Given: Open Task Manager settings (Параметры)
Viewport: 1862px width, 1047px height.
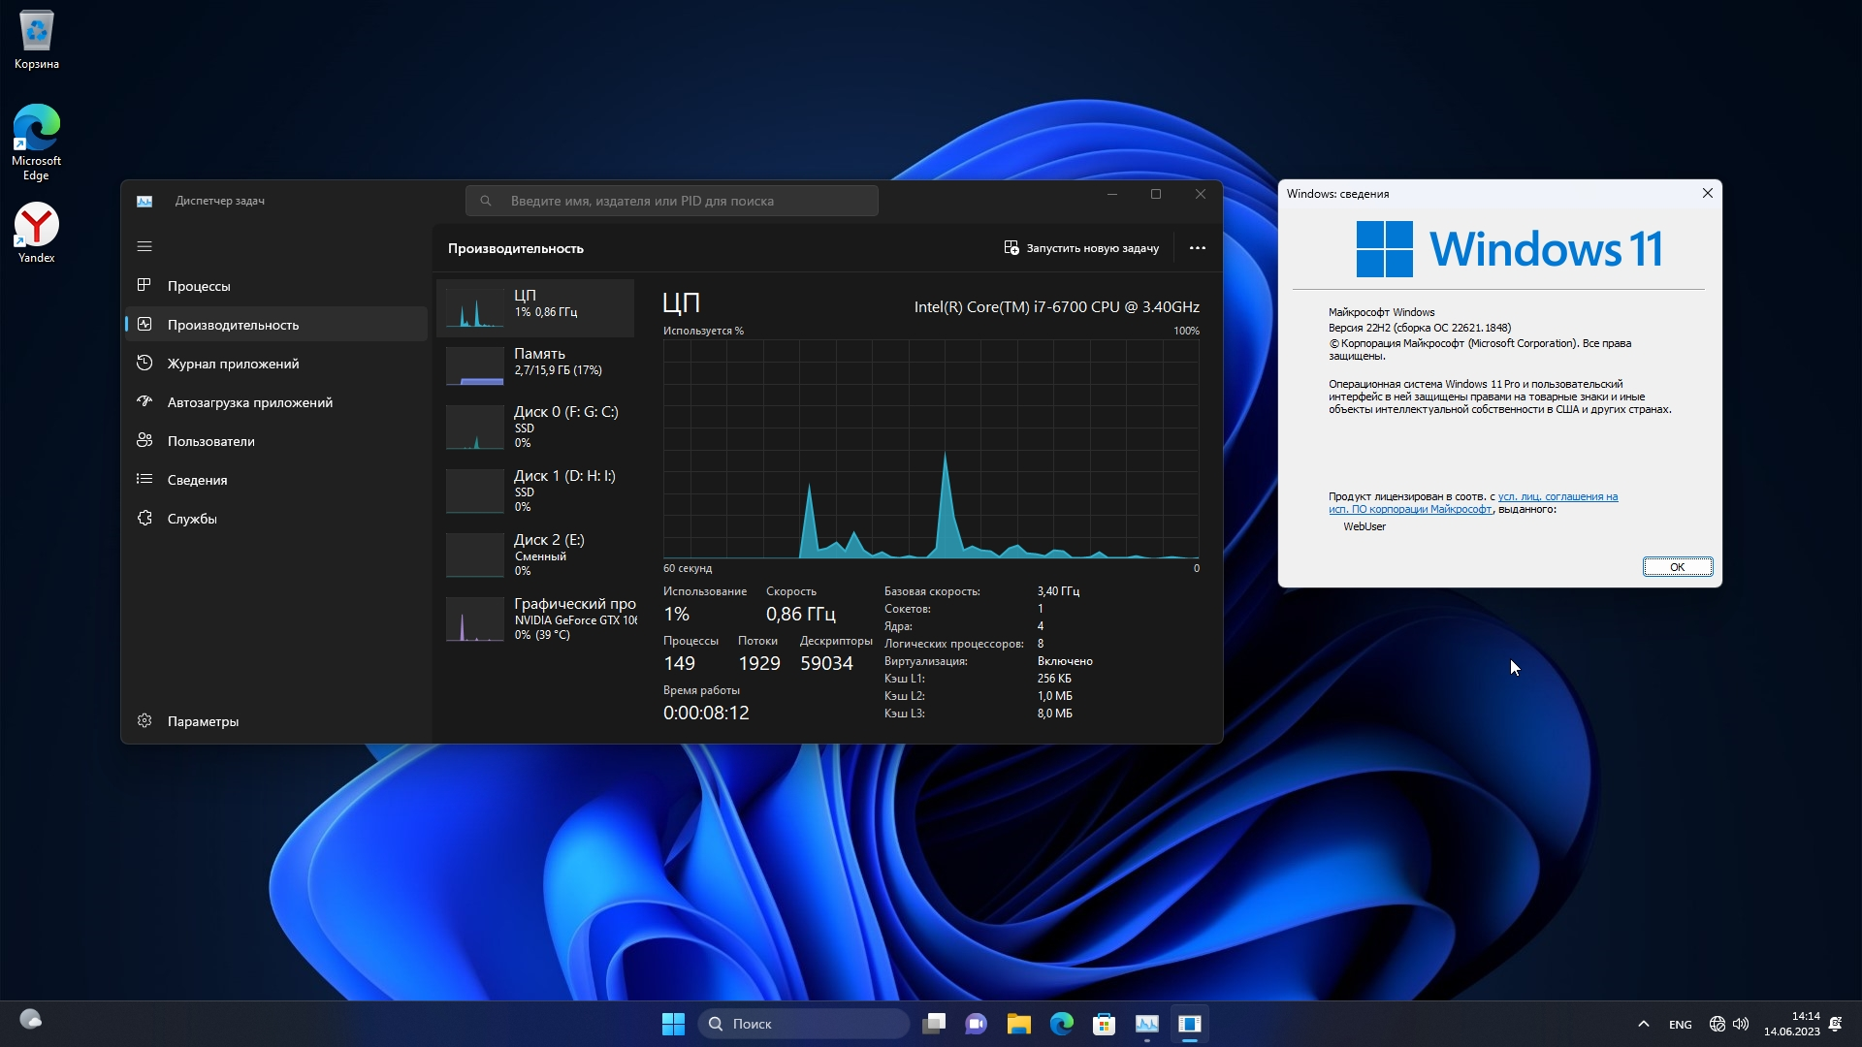Looking at the screenshot, I should [202, 721].
